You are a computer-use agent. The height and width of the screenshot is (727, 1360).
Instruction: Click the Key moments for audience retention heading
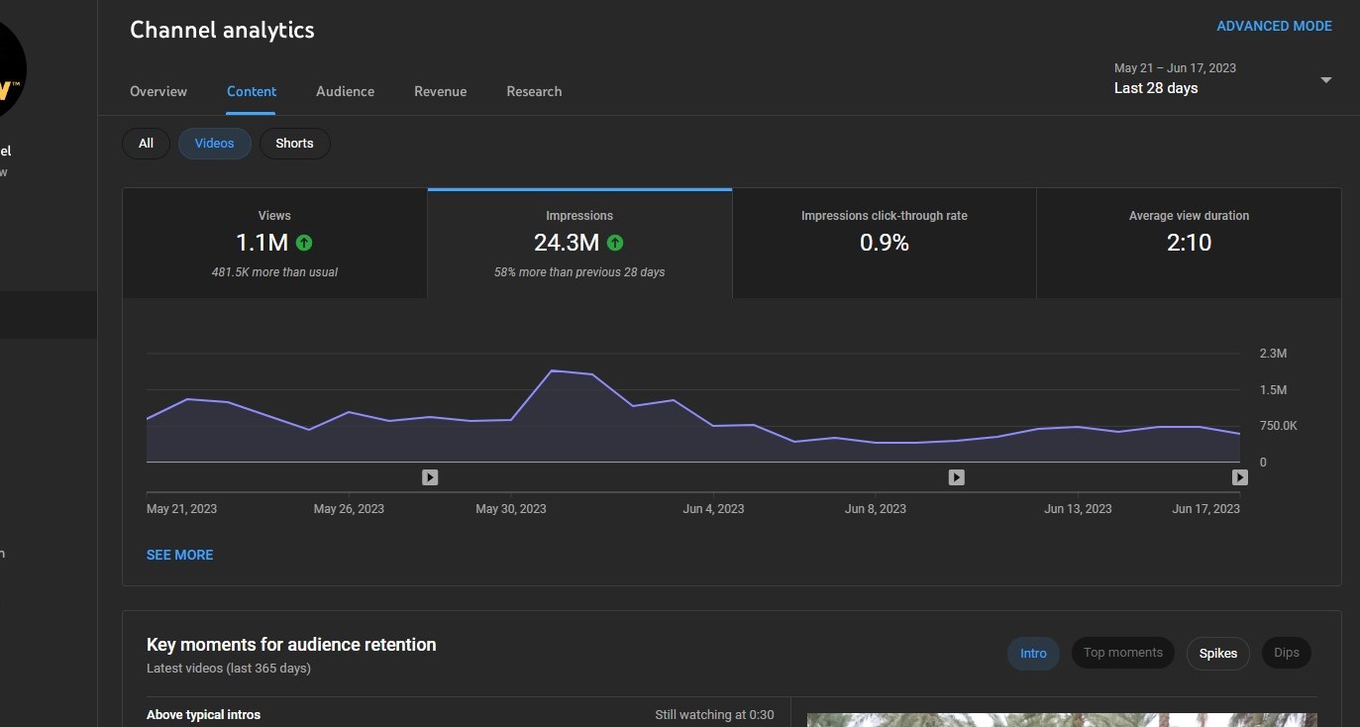(x=291, y=645)
